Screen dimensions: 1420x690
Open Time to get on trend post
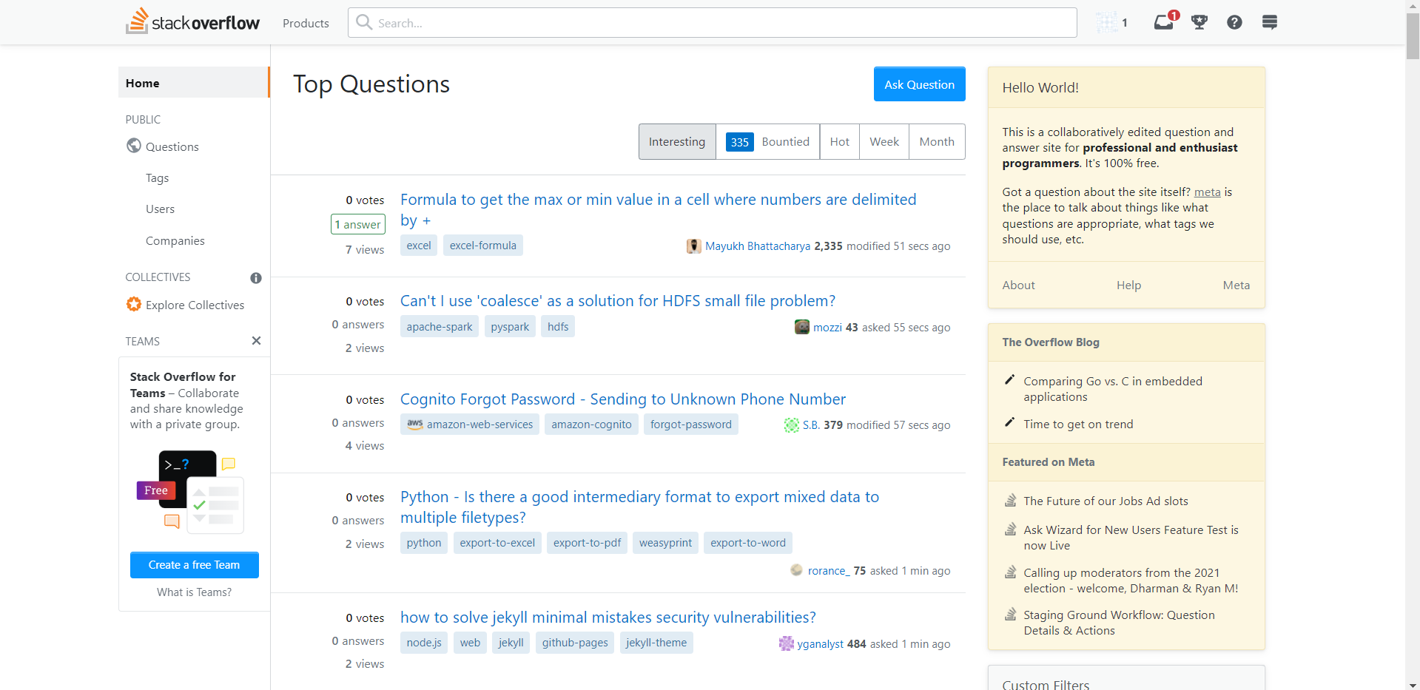coord(1078,424)
